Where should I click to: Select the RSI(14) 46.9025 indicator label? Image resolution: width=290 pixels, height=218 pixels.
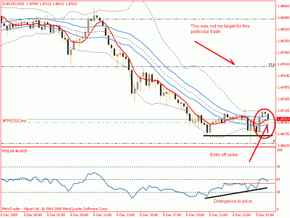pos(14,151)
